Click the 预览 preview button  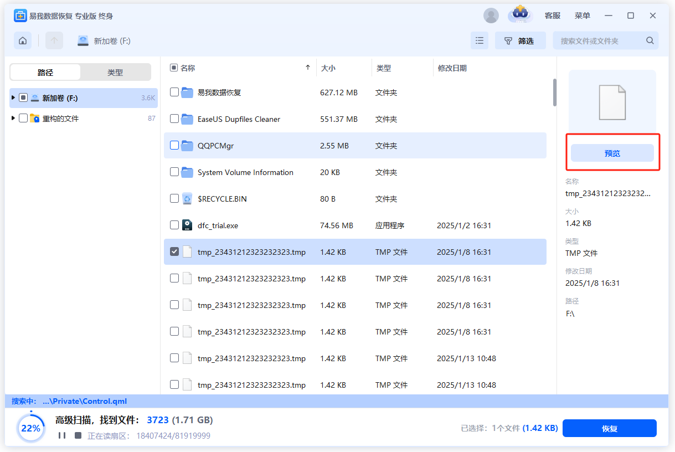(612, 153)
